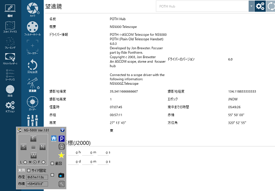Click the target Dec seconds field
The width and height of the screenshot is (275, 191).
coord(103,162)
